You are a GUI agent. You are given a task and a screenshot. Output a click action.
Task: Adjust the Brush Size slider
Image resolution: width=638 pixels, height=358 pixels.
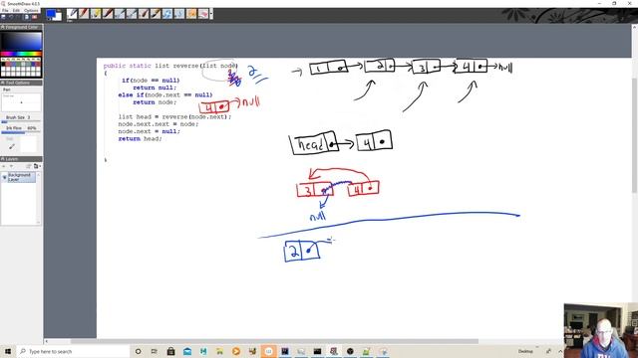(21, 121)
